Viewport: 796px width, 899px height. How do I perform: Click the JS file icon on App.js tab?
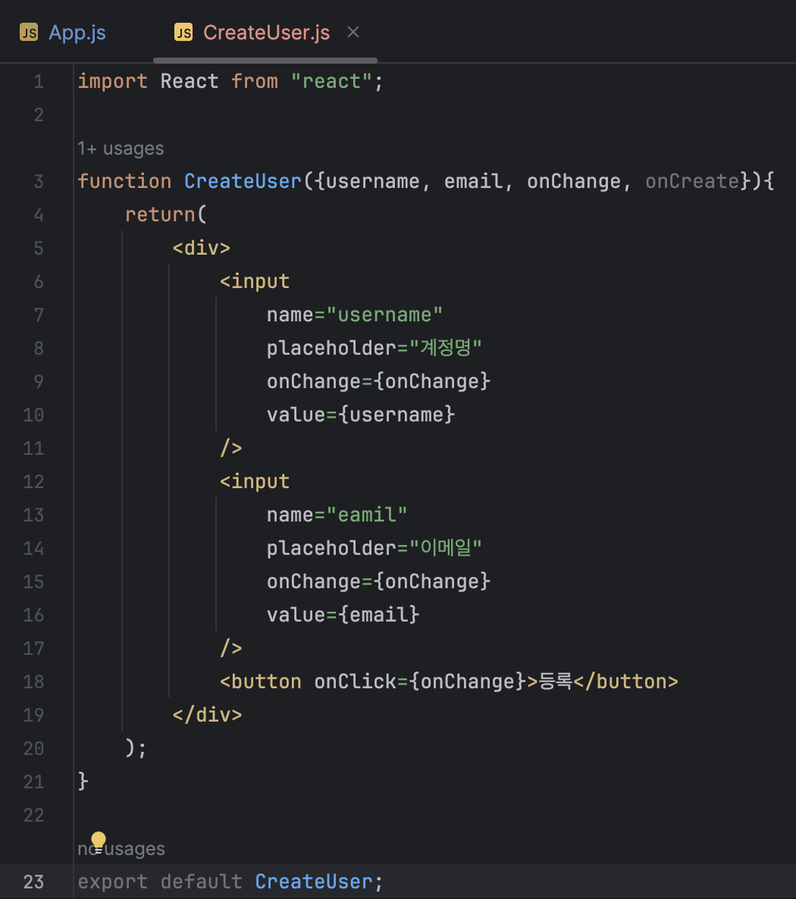(x=29, y=33)
